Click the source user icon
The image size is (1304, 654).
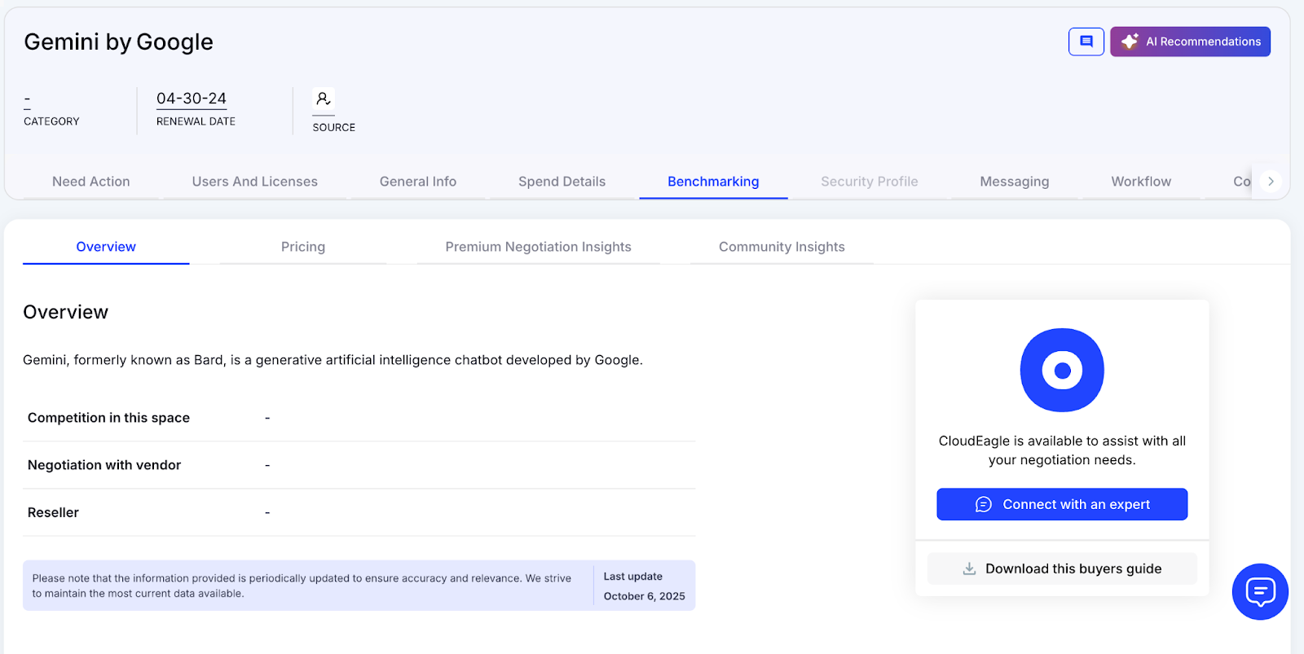tap(324, 99)
